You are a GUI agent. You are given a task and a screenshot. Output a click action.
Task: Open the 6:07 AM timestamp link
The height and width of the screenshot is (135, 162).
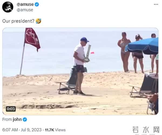10,130
